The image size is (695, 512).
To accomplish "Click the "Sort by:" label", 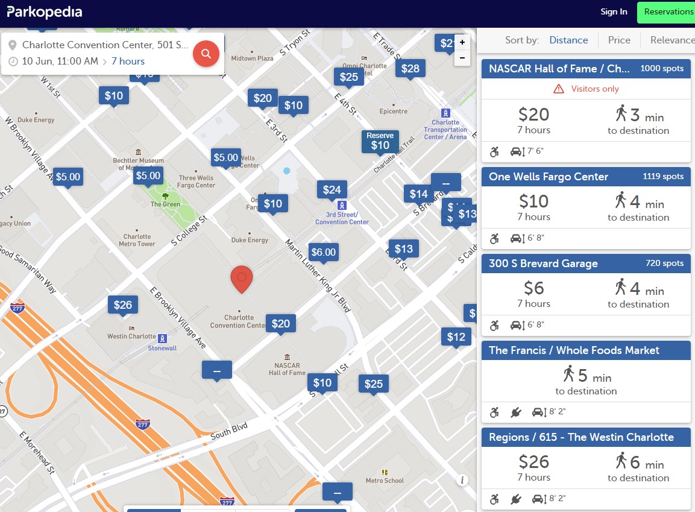I will point(522,40).
